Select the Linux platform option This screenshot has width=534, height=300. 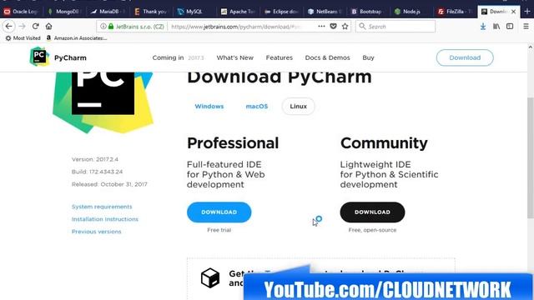299,107
